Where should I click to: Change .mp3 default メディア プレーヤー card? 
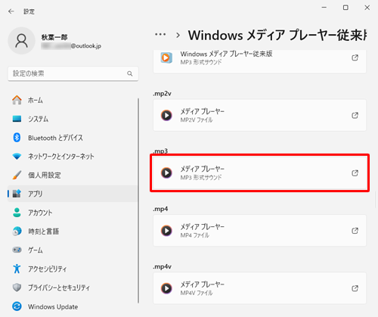(x=259, y=173)
